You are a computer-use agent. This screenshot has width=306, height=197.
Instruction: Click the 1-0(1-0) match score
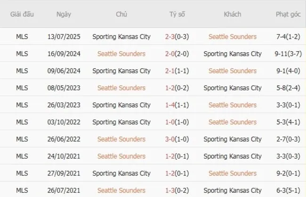tap(177, 122)
